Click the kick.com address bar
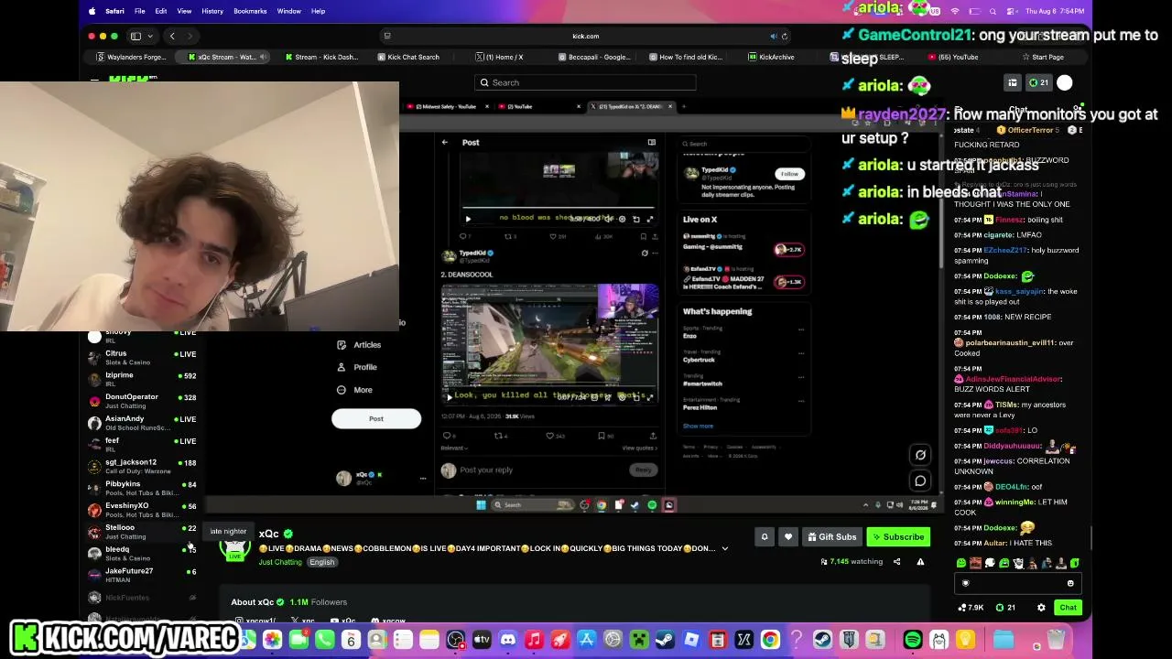This screenshot has height=659, width=1172. click(585, 36)
